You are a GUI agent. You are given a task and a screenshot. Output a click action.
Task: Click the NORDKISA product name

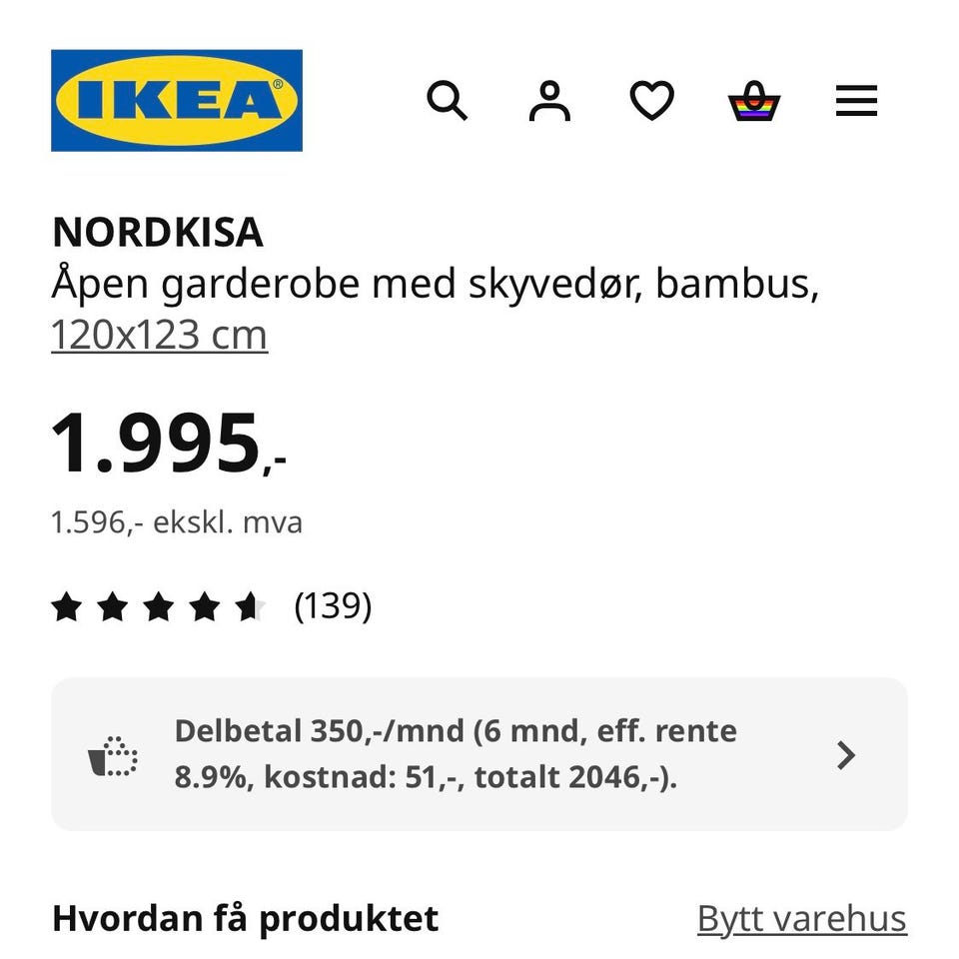point(157,233)
